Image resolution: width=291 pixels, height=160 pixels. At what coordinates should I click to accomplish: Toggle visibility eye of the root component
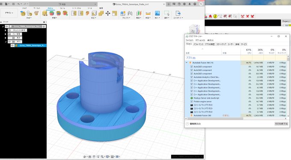[x=7, y=27]
